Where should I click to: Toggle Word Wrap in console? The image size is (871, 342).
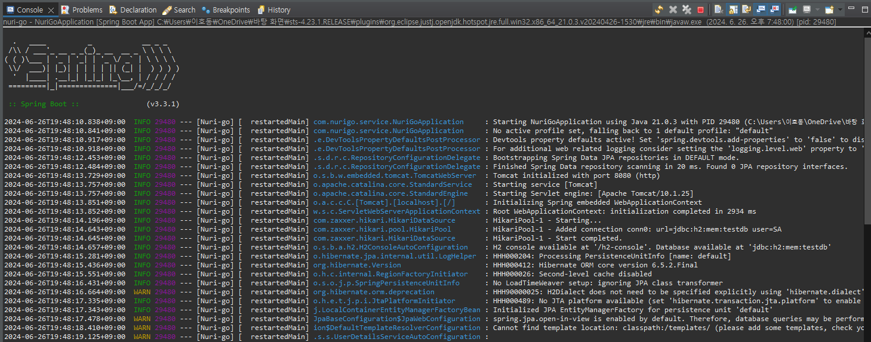(746, 10)
